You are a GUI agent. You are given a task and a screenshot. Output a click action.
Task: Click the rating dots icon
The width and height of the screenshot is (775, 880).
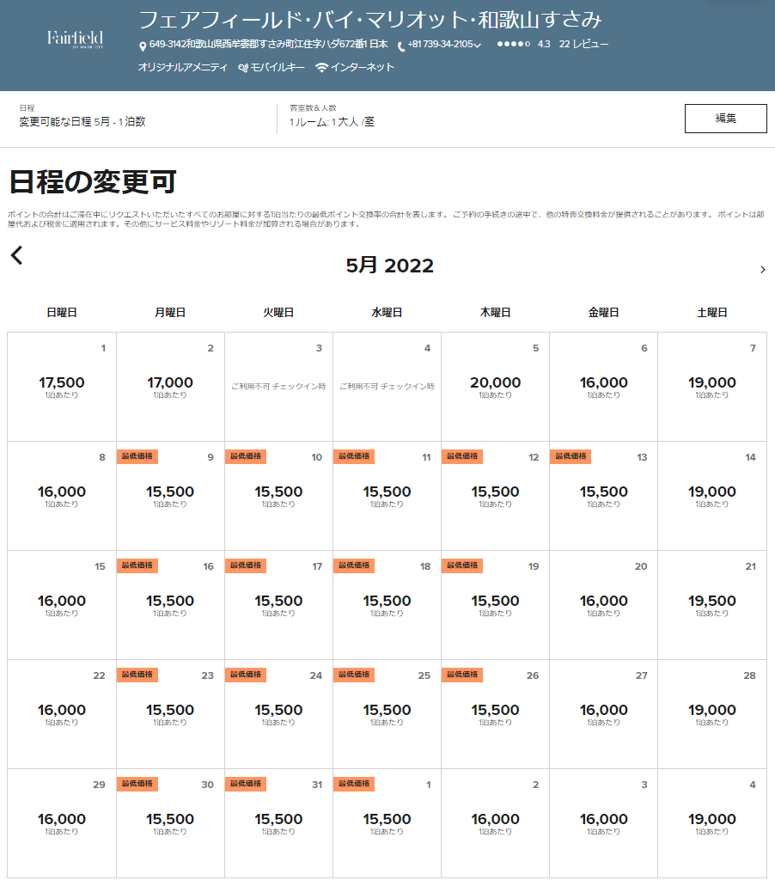[x=513, y=45]
